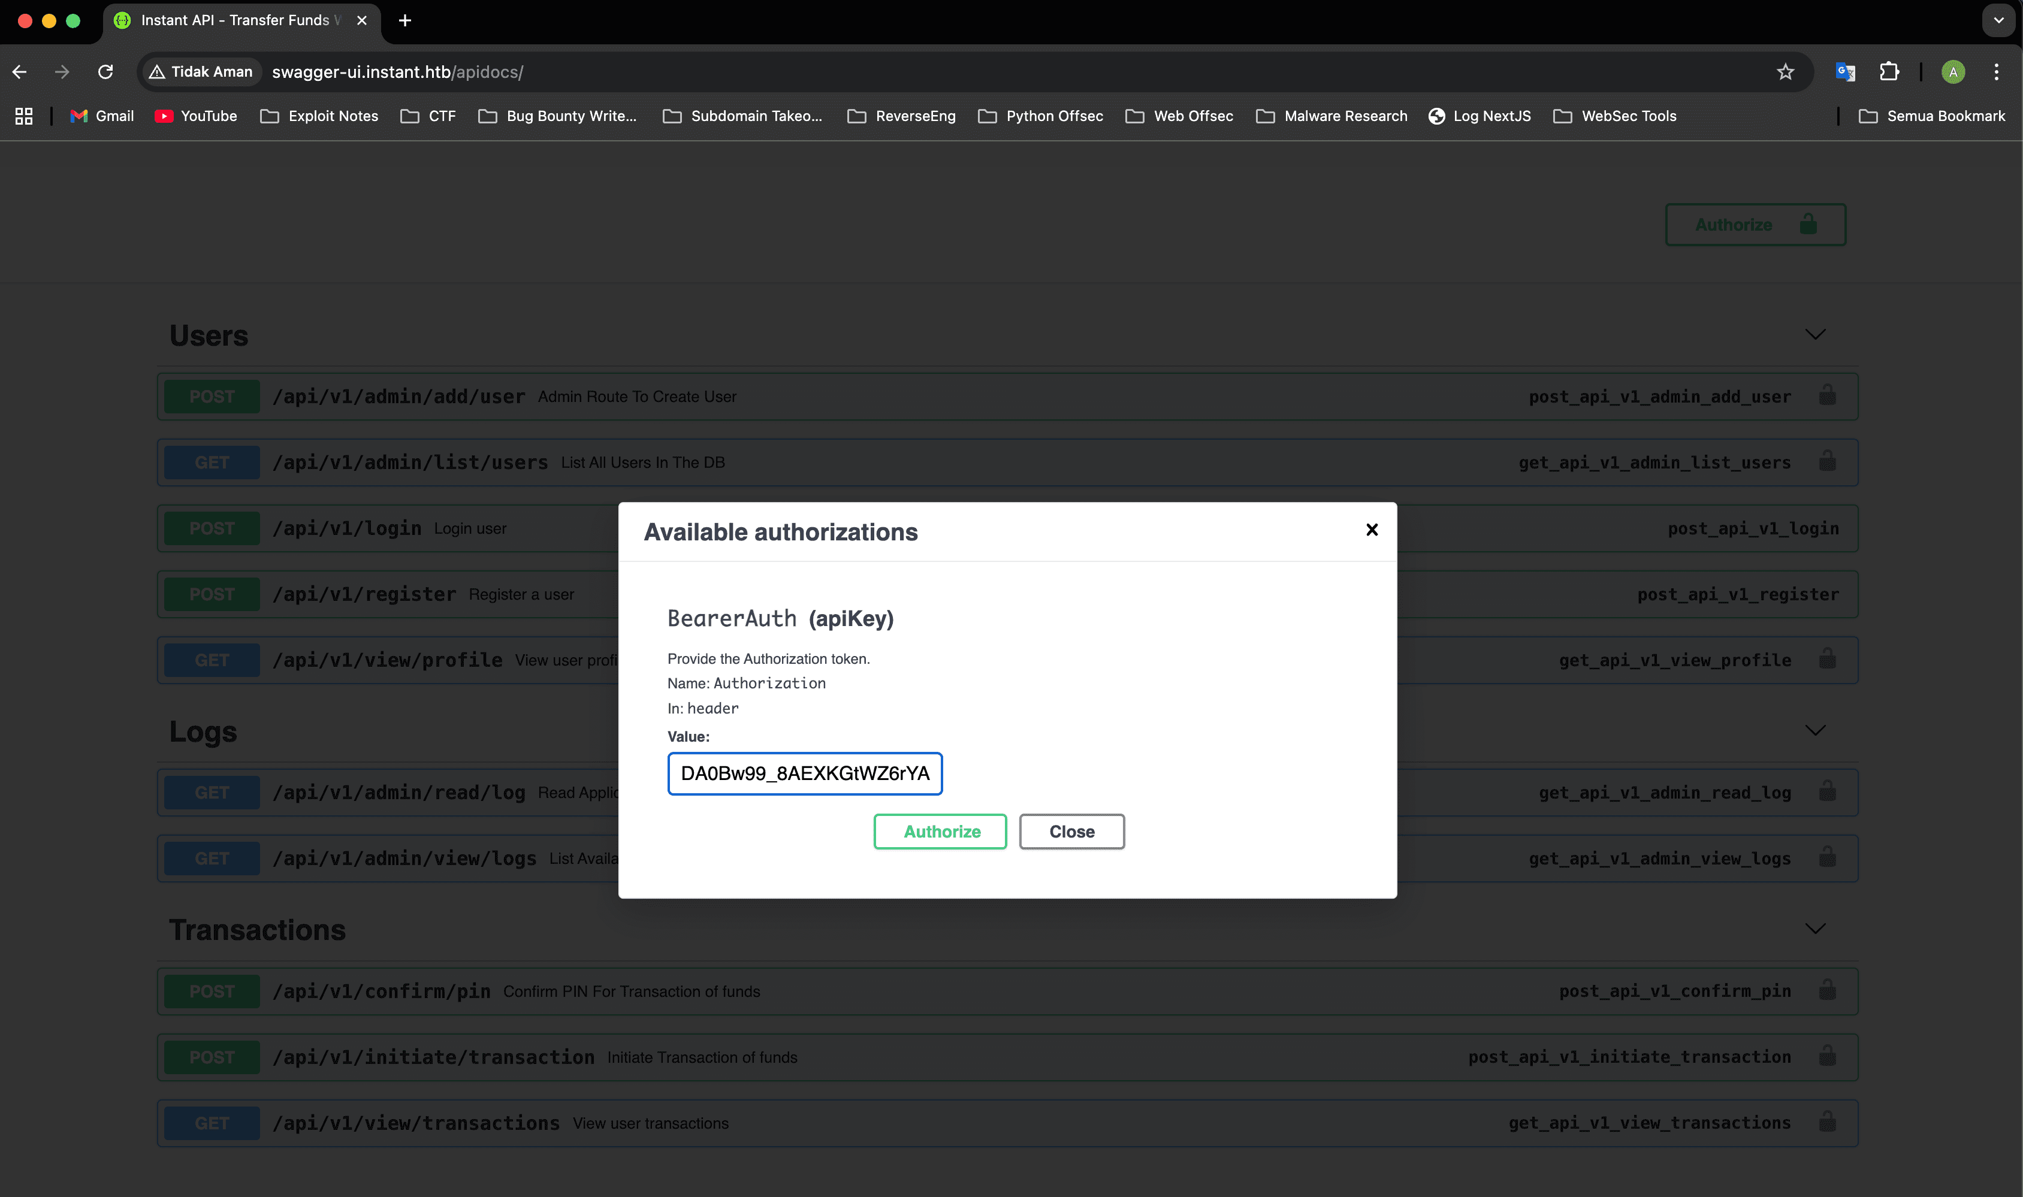Collapse the Transactions section chevron
Screen dimensions: 2023x1197
click(1815, 929)
